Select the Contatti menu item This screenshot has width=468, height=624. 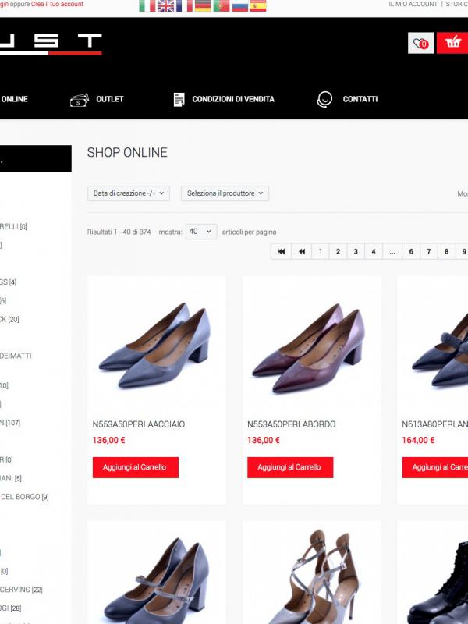[x=360, y=100]
